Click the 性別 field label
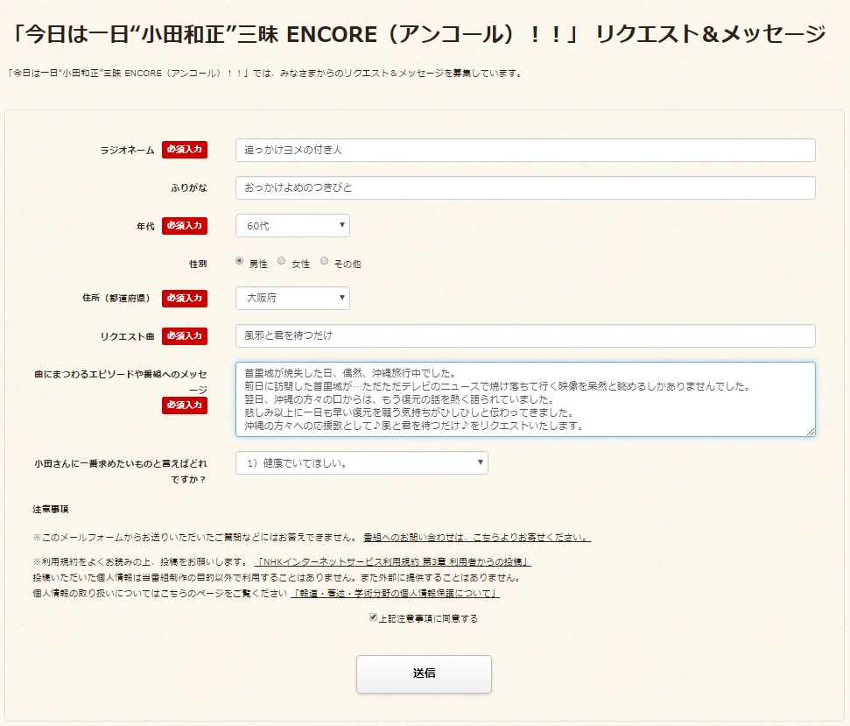The image size is (850, 726). point(198,264)
